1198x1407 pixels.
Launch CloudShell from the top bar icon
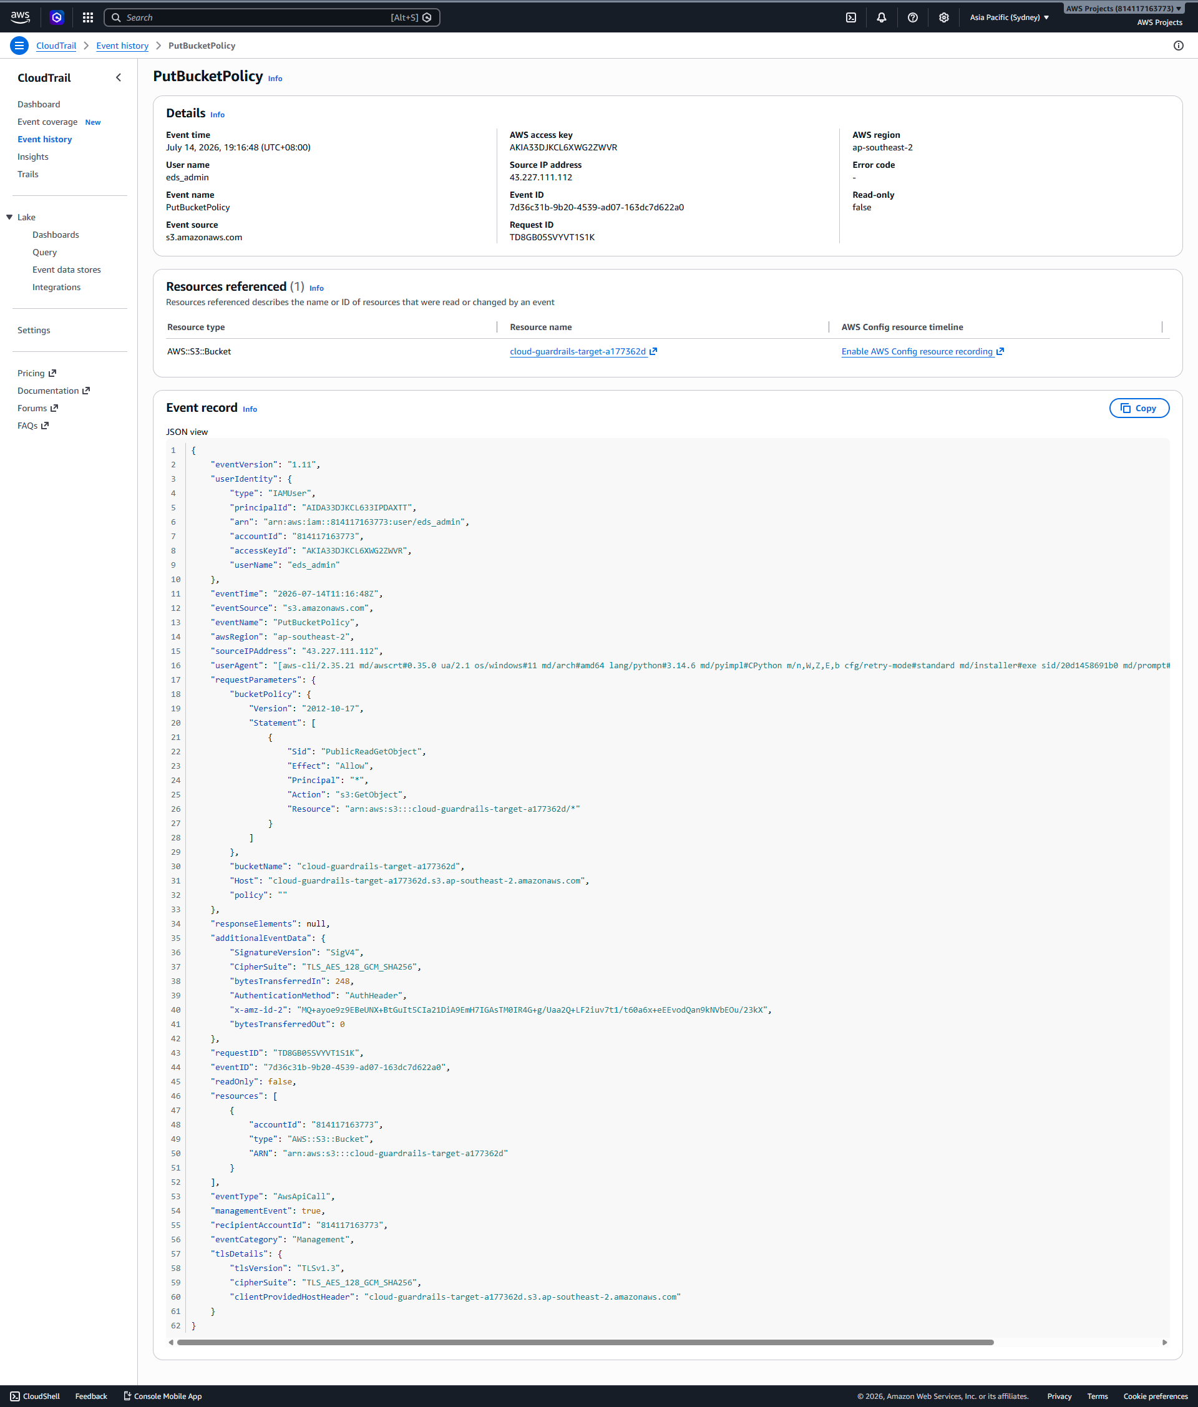point(851,17)
